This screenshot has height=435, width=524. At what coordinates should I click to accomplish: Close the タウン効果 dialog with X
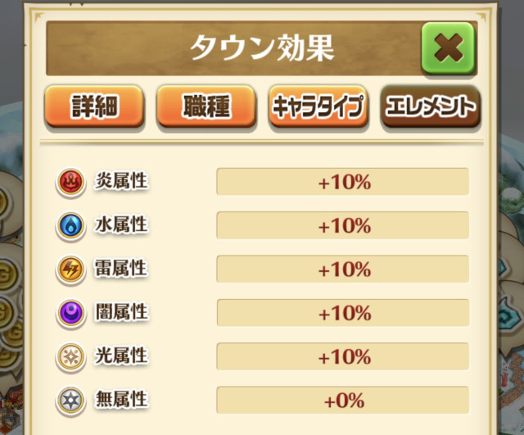448,49
